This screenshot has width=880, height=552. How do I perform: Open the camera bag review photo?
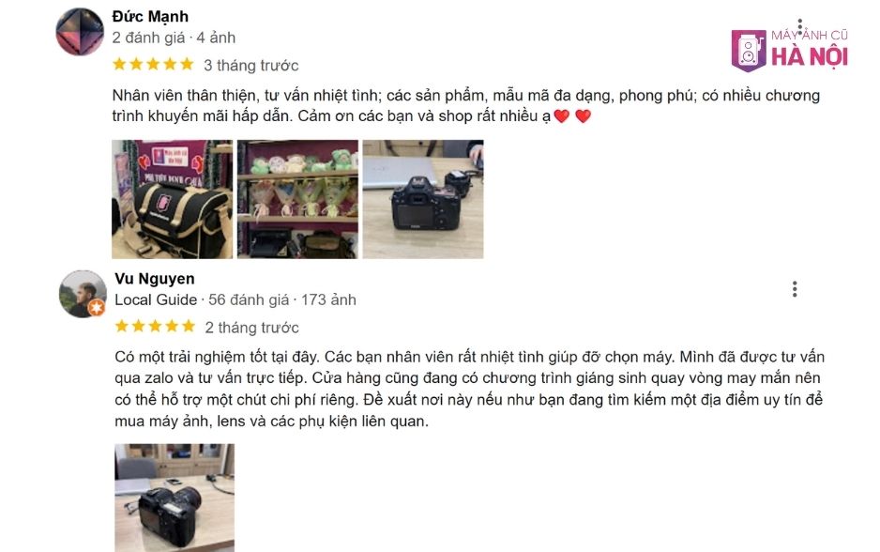(x=173, y=199)
